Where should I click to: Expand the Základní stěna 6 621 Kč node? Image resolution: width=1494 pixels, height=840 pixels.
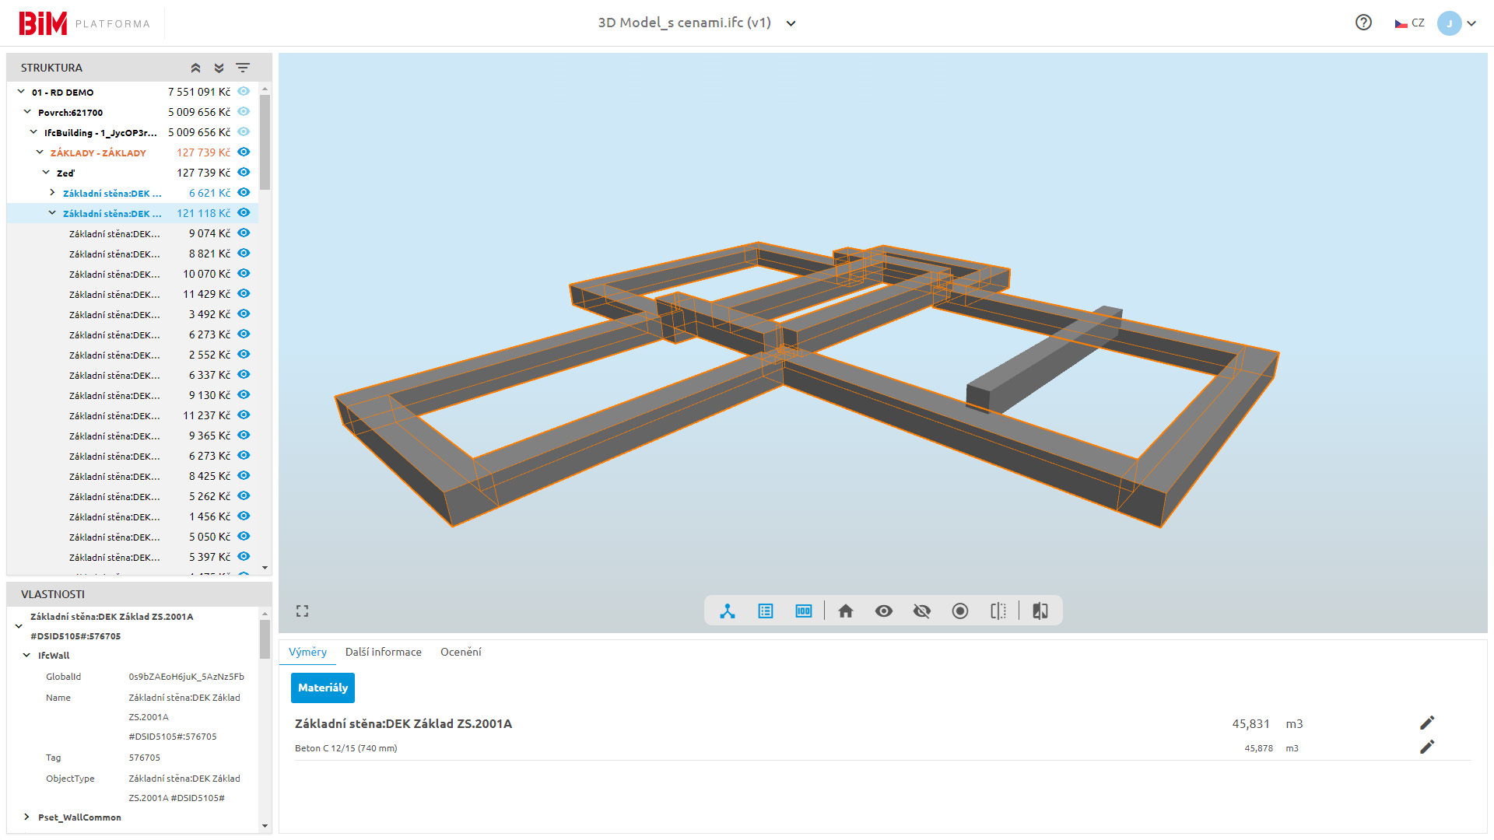(x=52, y=193)
